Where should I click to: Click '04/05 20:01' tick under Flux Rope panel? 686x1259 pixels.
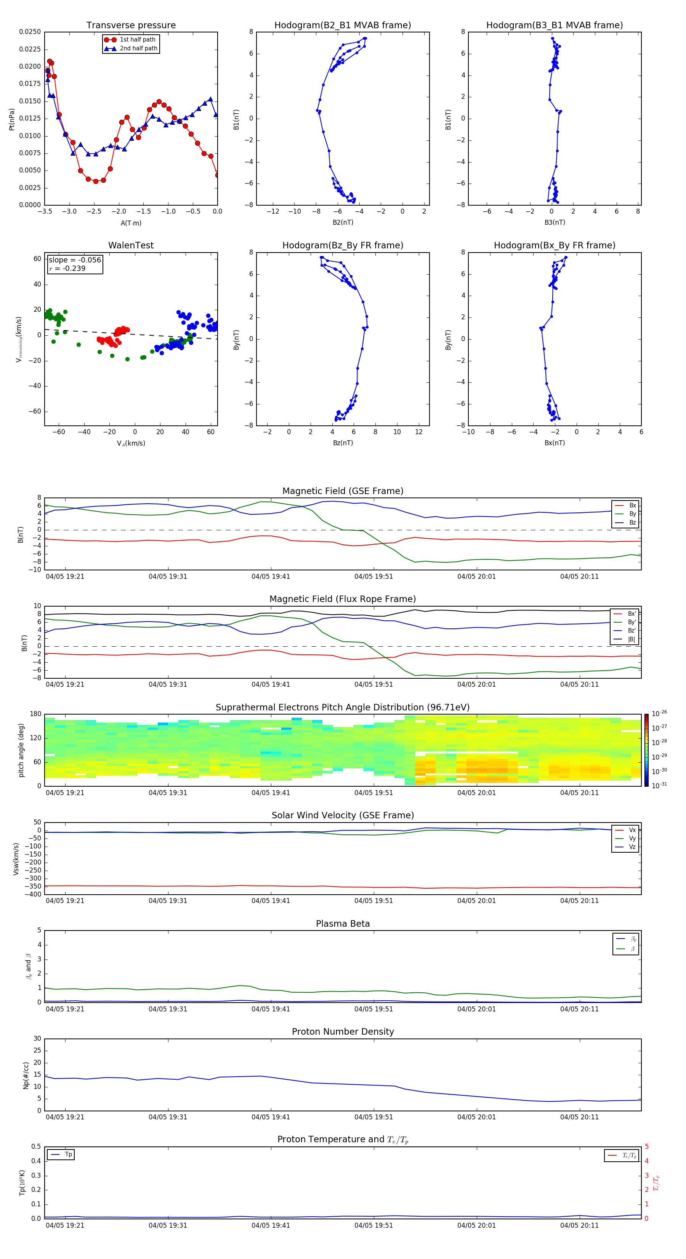tap(476, 685)
